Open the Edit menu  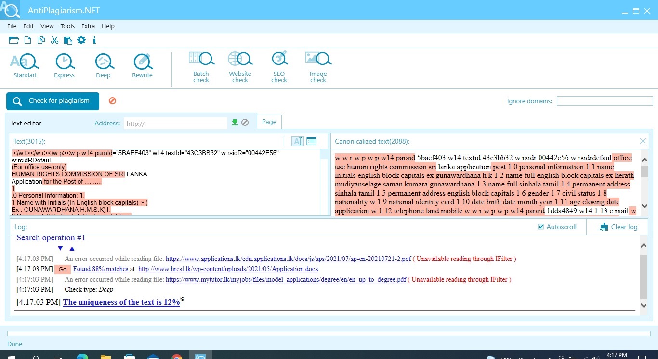click(x=28, y=26)
